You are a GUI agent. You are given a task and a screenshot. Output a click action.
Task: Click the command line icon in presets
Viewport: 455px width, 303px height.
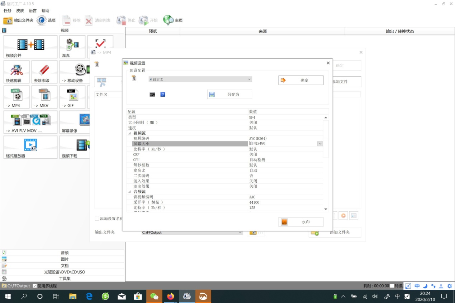click(x=152, y=95)
